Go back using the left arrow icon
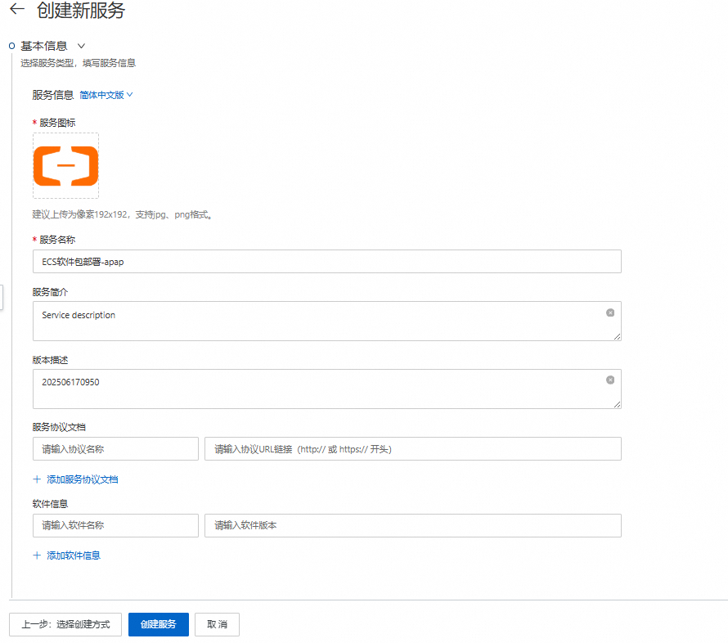 pyautogui.click(x=17, y=9)
